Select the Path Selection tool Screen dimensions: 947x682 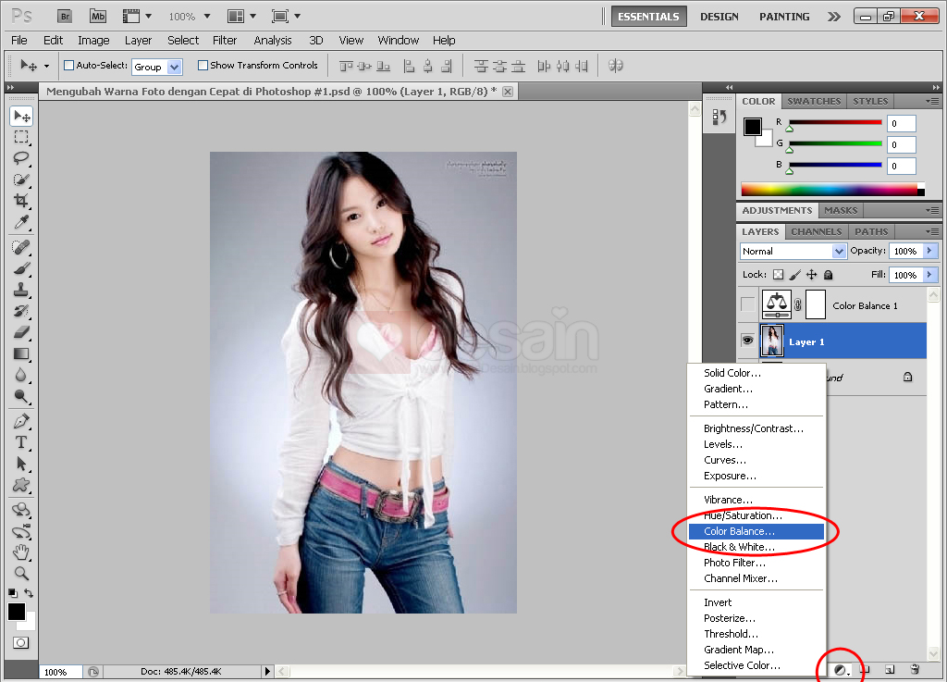coord(21,464)
